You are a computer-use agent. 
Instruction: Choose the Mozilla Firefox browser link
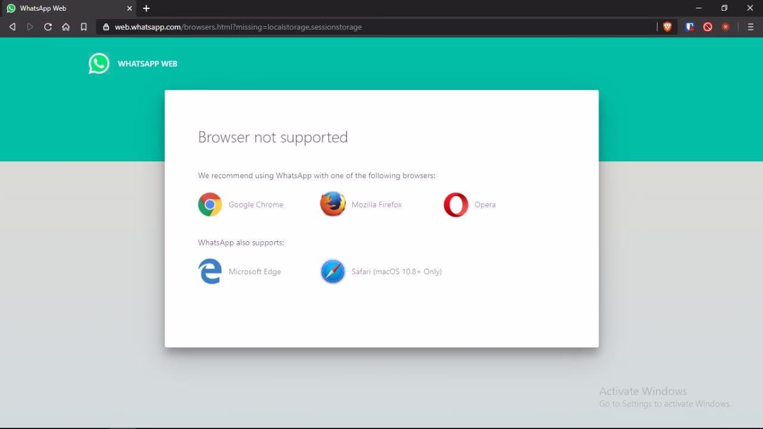pyautogui.click(x=376, y=204)
